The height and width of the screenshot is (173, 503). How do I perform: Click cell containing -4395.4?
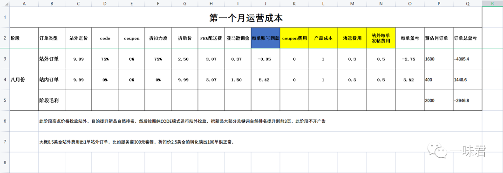tap(468, 59)
